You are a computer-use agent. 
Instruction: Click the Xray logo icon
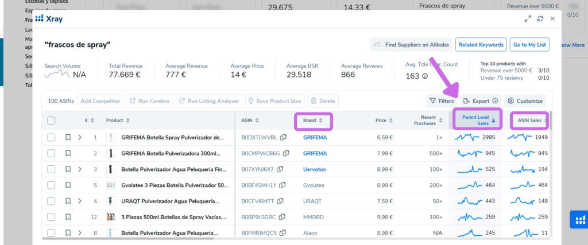[x=40, y=18]
